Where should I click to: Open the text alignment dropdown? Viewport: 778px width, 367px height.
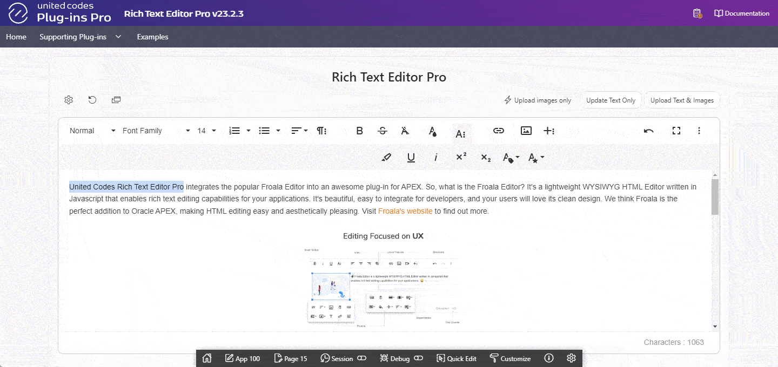(x=299, y=131)
